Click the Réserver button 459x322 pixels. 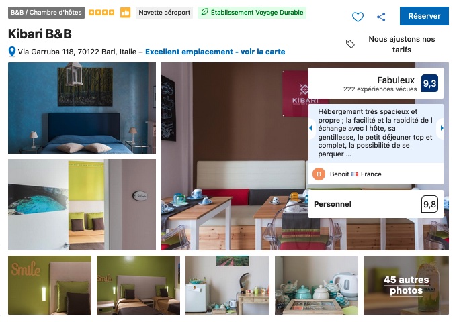pos(424,16)
